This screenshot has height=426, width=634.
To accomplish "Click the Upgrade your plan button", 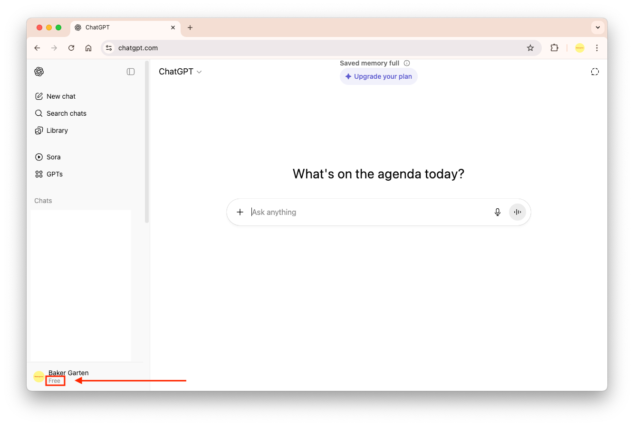I will (379, 76).
